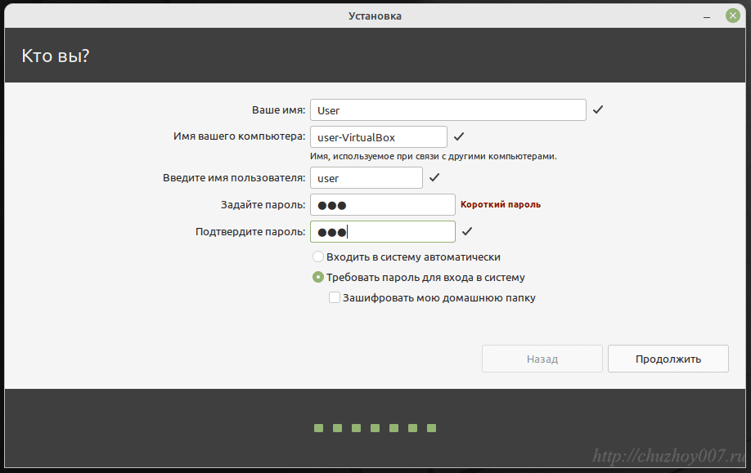Click the first green progress dot
This screenshot has width=751, height=473.
(318, 428)
